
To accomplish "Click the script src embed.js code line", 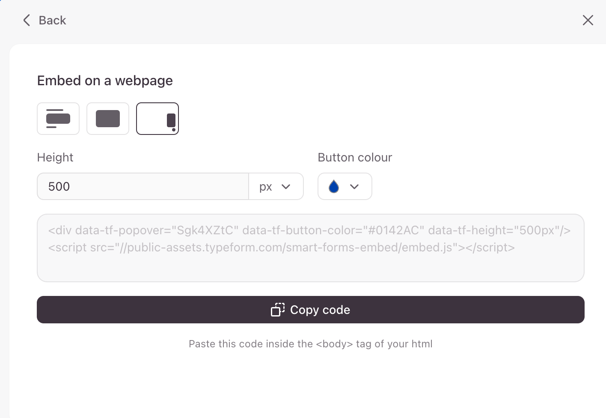I will click(281, 248).
